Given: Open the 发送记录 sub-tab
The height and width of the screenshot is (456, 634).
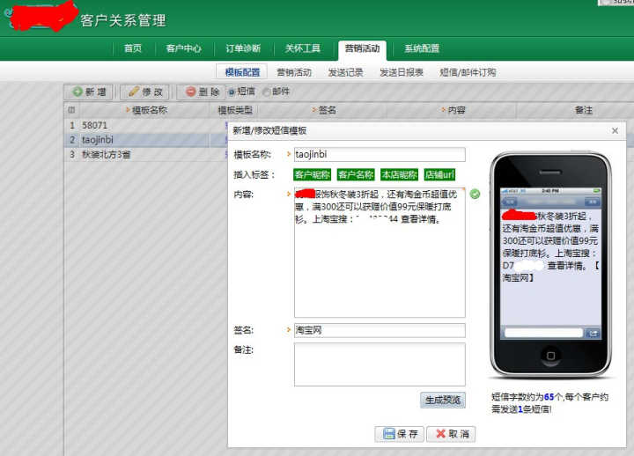Looking at the screenshot, I should click(345, 72).
